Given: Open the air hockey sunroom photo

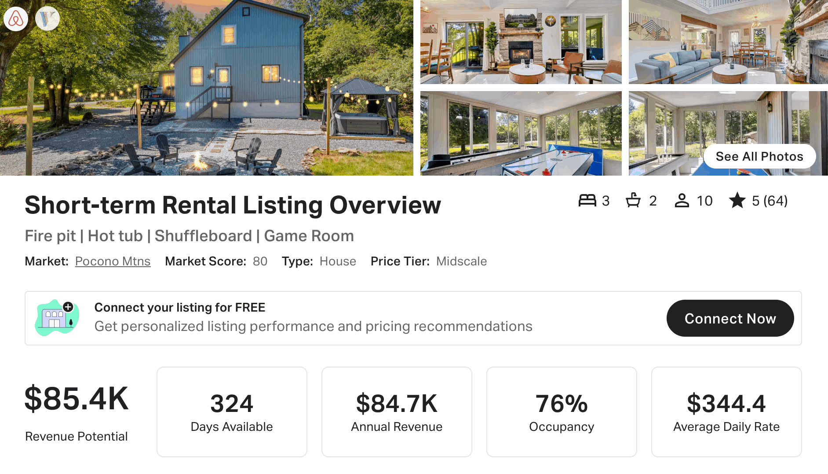Looking at the screenshot, I should [x=521, y=133].
